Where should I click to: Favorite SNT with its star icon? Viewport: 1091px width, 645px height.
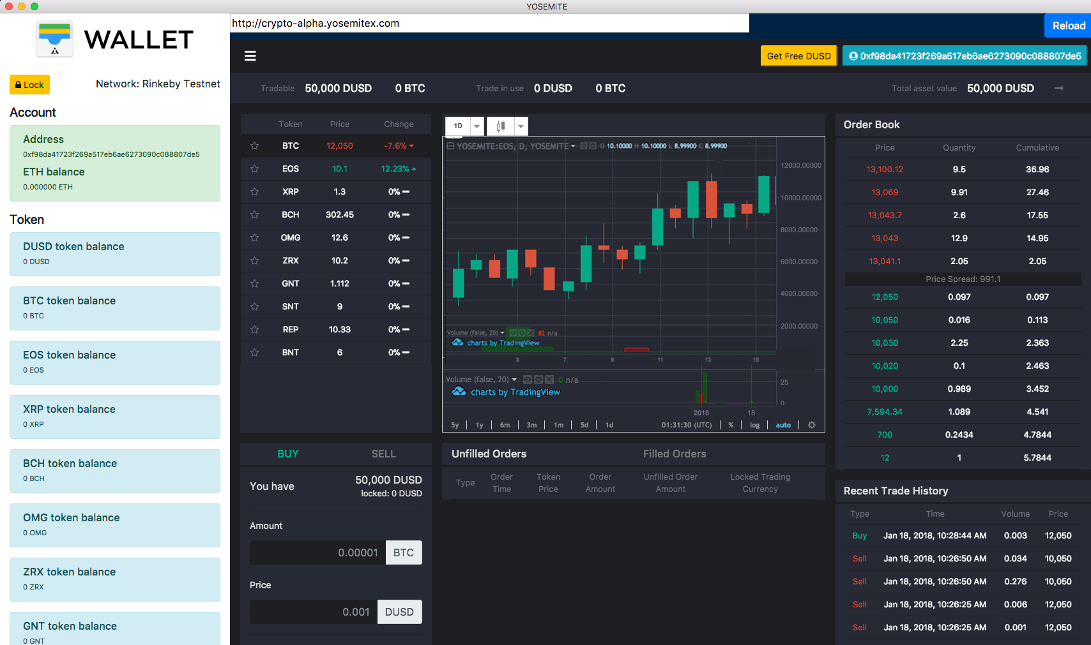pyautogui.click(x=254, y=307)
